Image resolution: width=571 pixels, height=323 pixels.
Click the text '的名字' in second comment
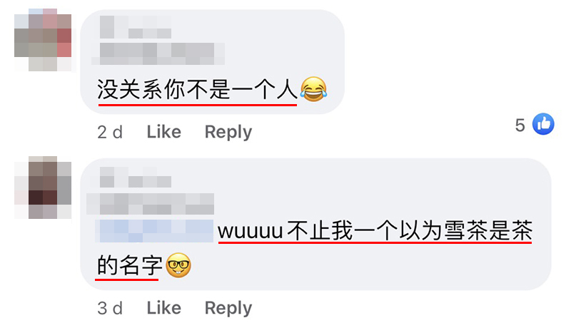pos(129,265)
